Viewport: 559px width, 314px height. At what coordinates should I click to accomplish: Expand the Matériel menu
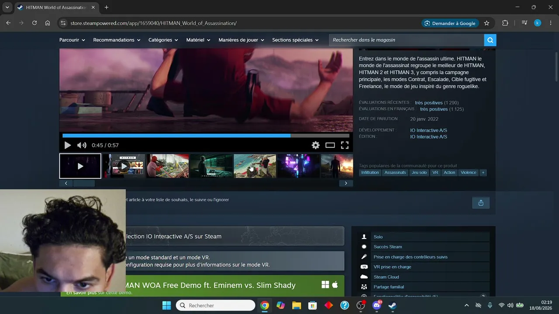coord(198,40)
